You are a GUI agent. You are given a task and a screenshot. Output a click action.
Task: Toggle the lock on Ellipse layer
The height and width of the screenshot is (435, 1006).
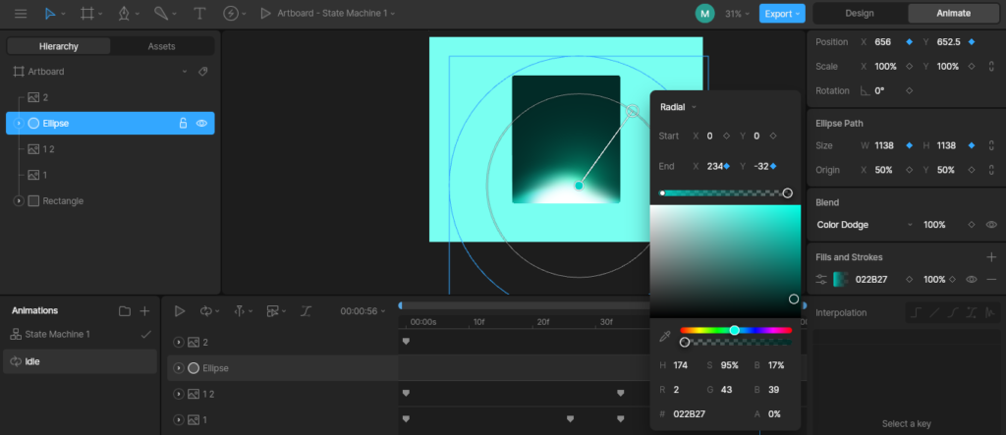click(x=183, y=123)
